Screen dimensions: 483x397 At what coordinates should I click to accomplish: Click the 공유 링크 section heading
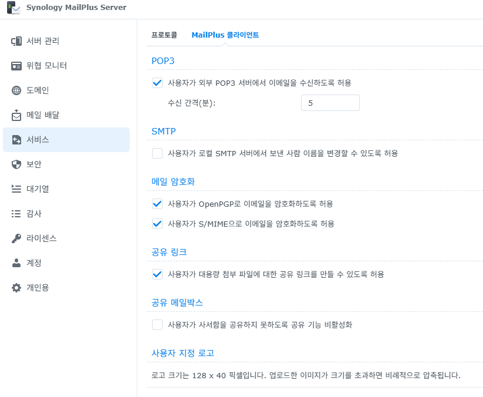coord(169,252)
